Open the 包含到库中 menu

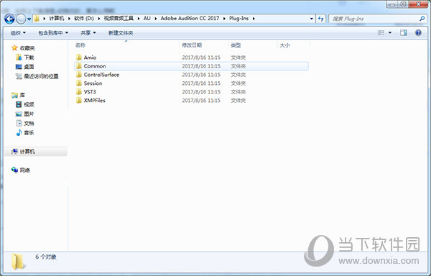coord(53,33)
